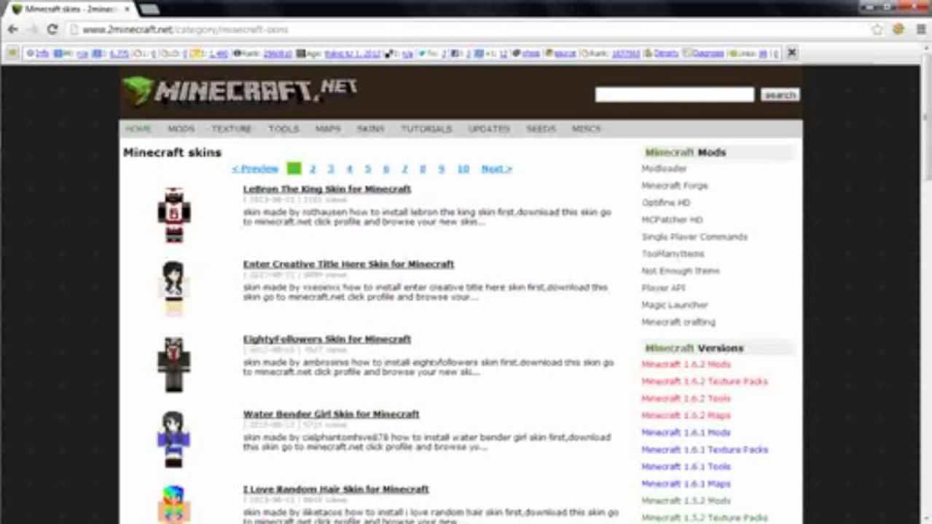Screen dimensions: 932x524
Task: Click the site search text box
Action: [674, 95]
